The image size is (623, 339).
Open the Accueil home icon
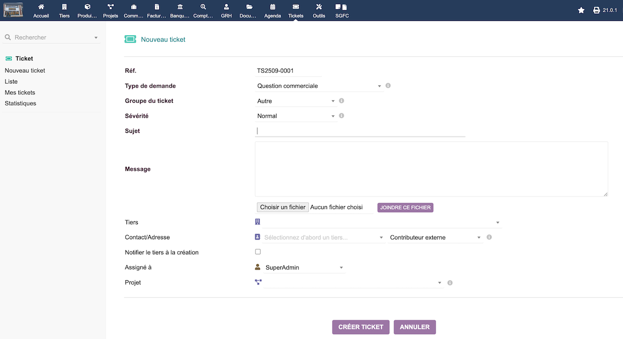[41, 7]
